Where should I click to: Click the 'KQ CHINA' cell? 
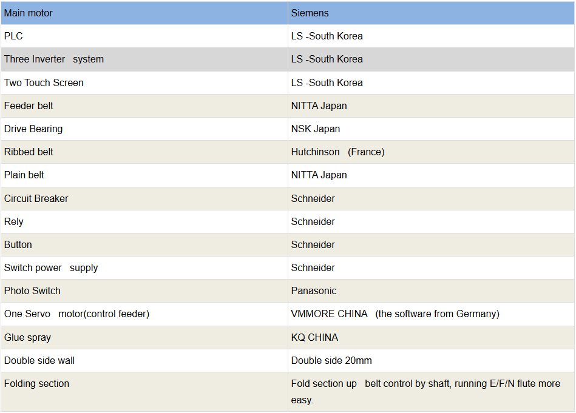(314, 337)
